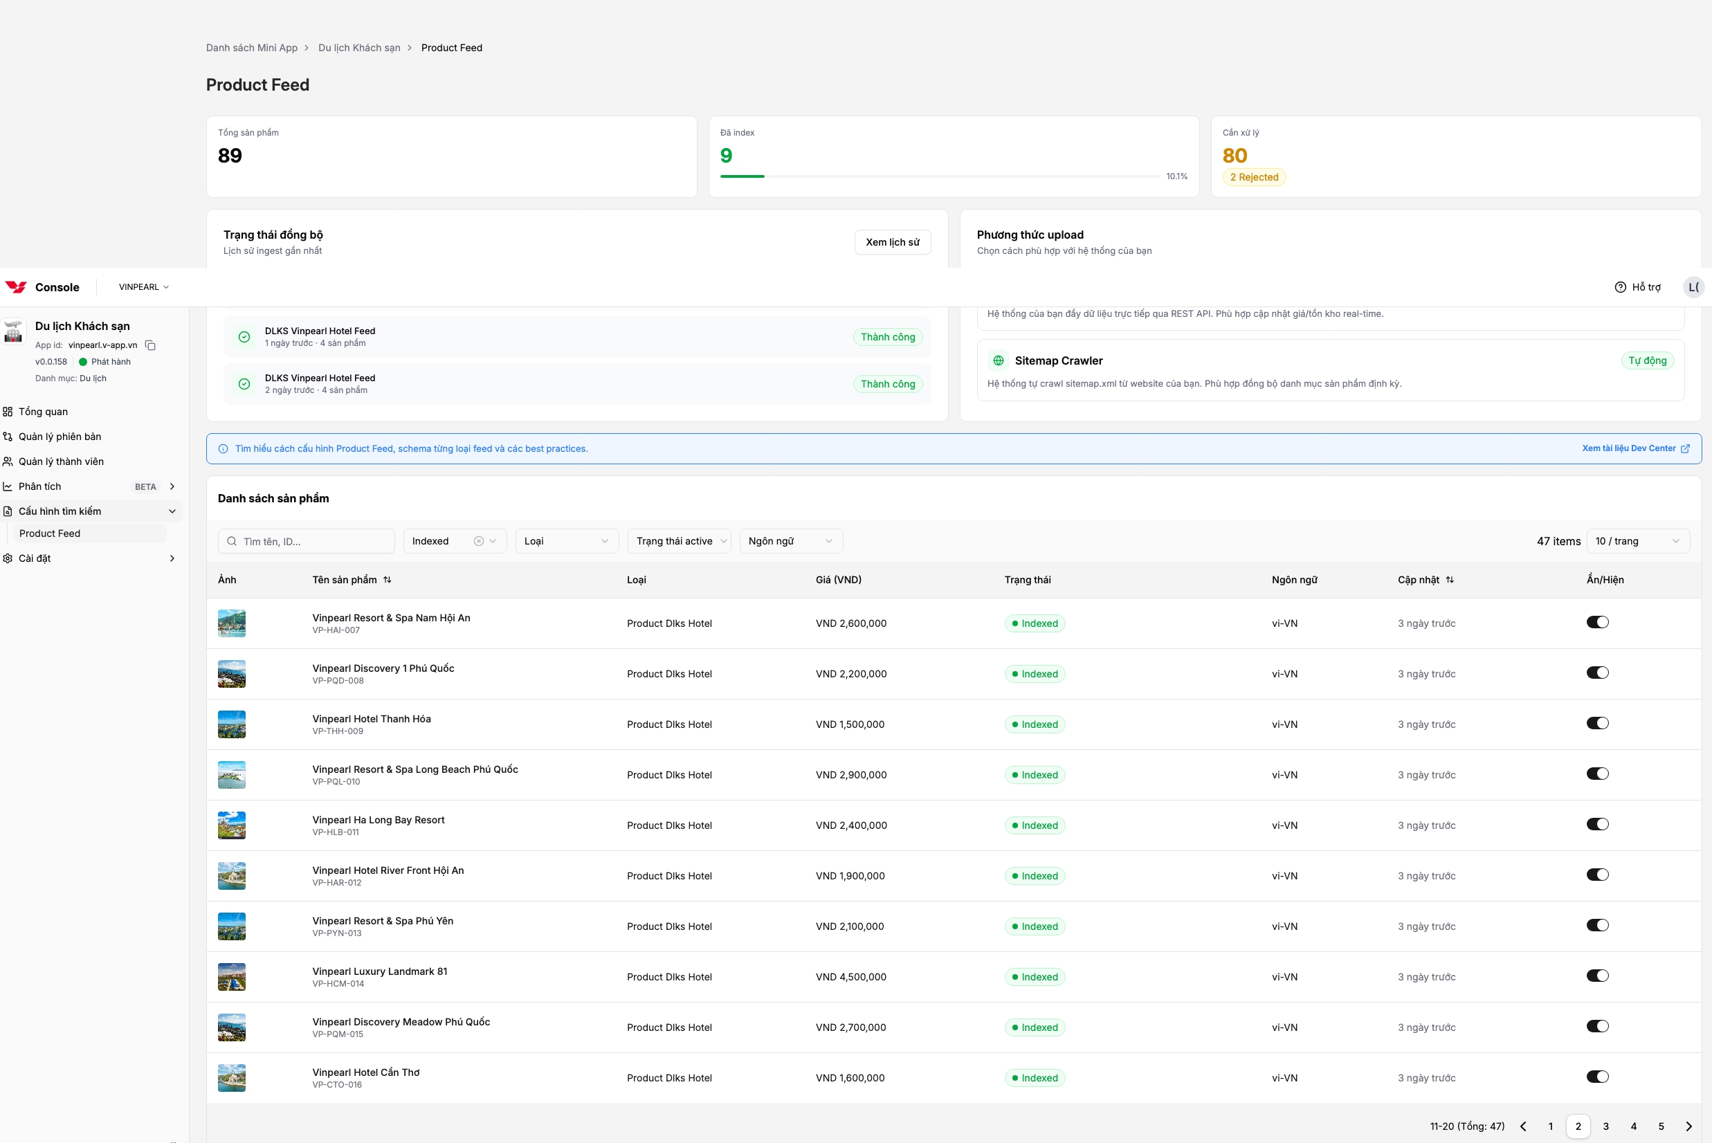Toggle visibility of Vinpearl Resort & Spa Long Beach Phú Quốc
This screenshot has height=1143, width=1712.
[1598, 774]
